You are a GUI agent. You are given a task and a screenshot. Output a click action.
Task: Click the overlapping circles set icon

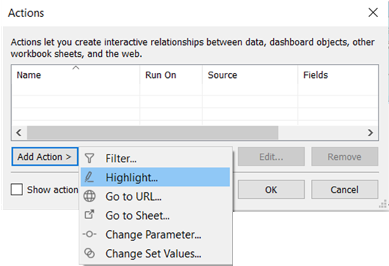(89, 253)
